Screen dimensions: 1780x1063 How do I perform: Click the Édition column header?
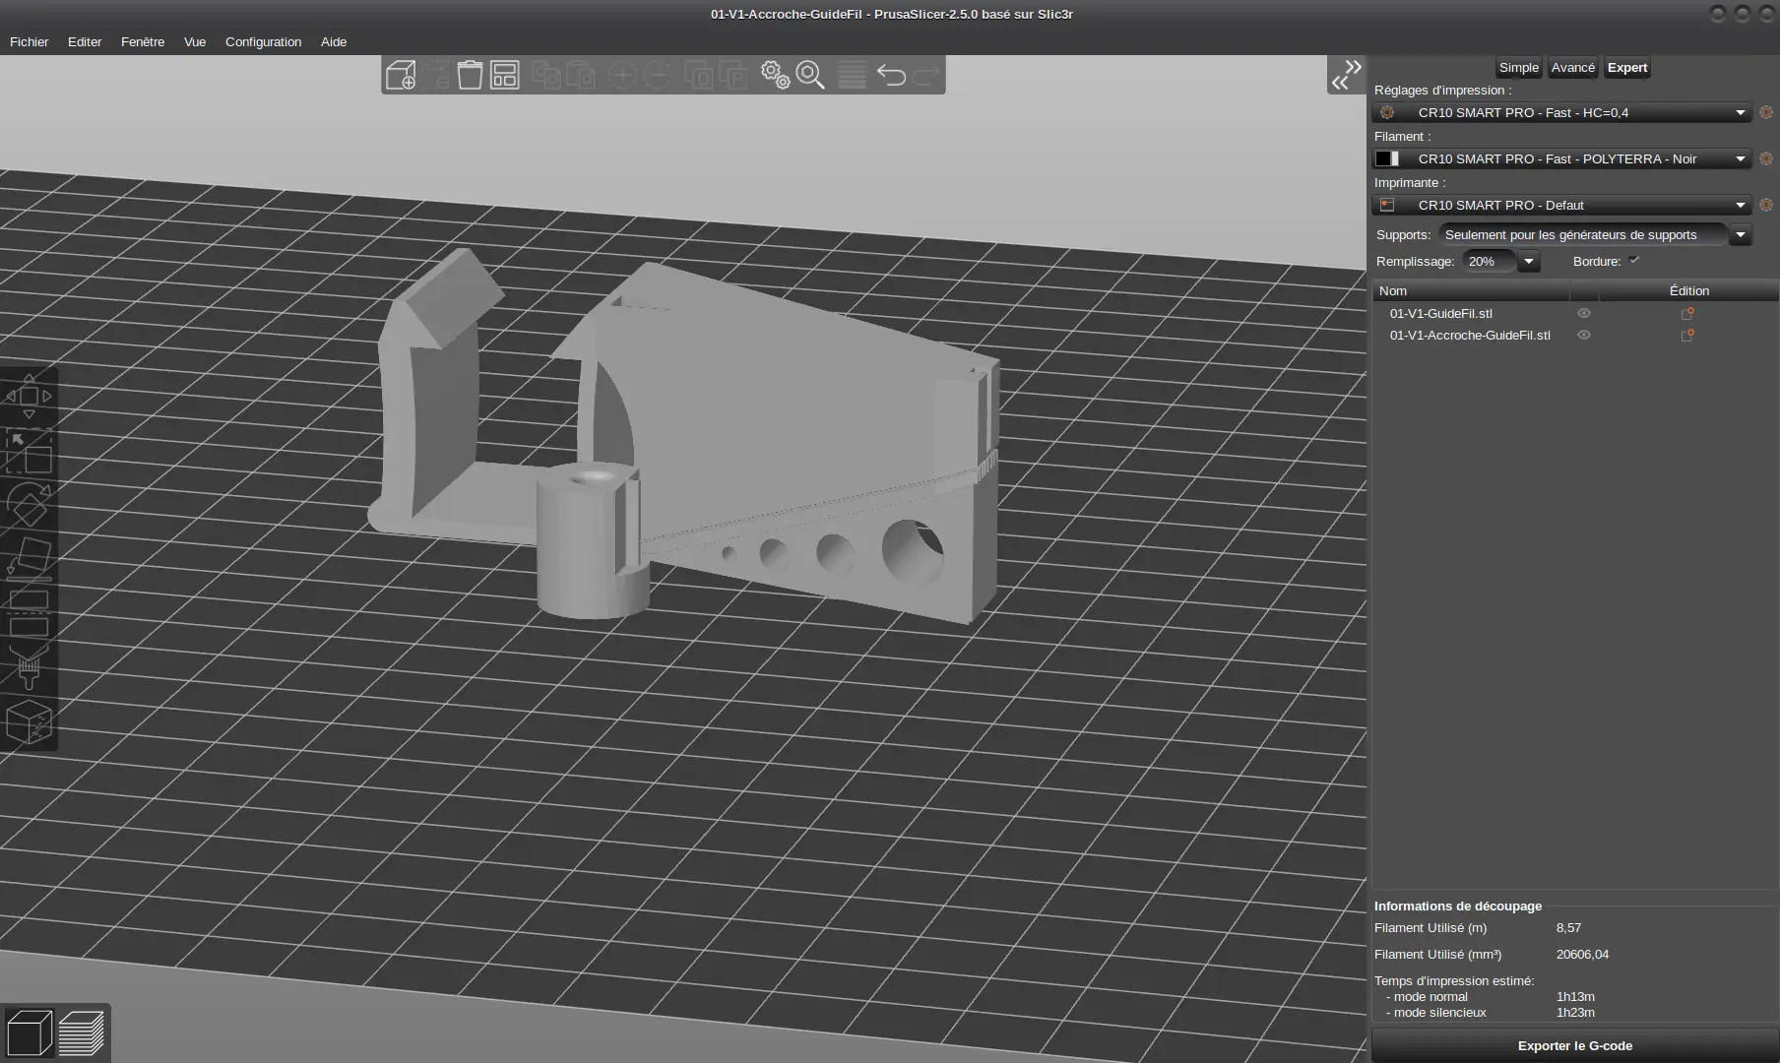(x=1689, y=290)
